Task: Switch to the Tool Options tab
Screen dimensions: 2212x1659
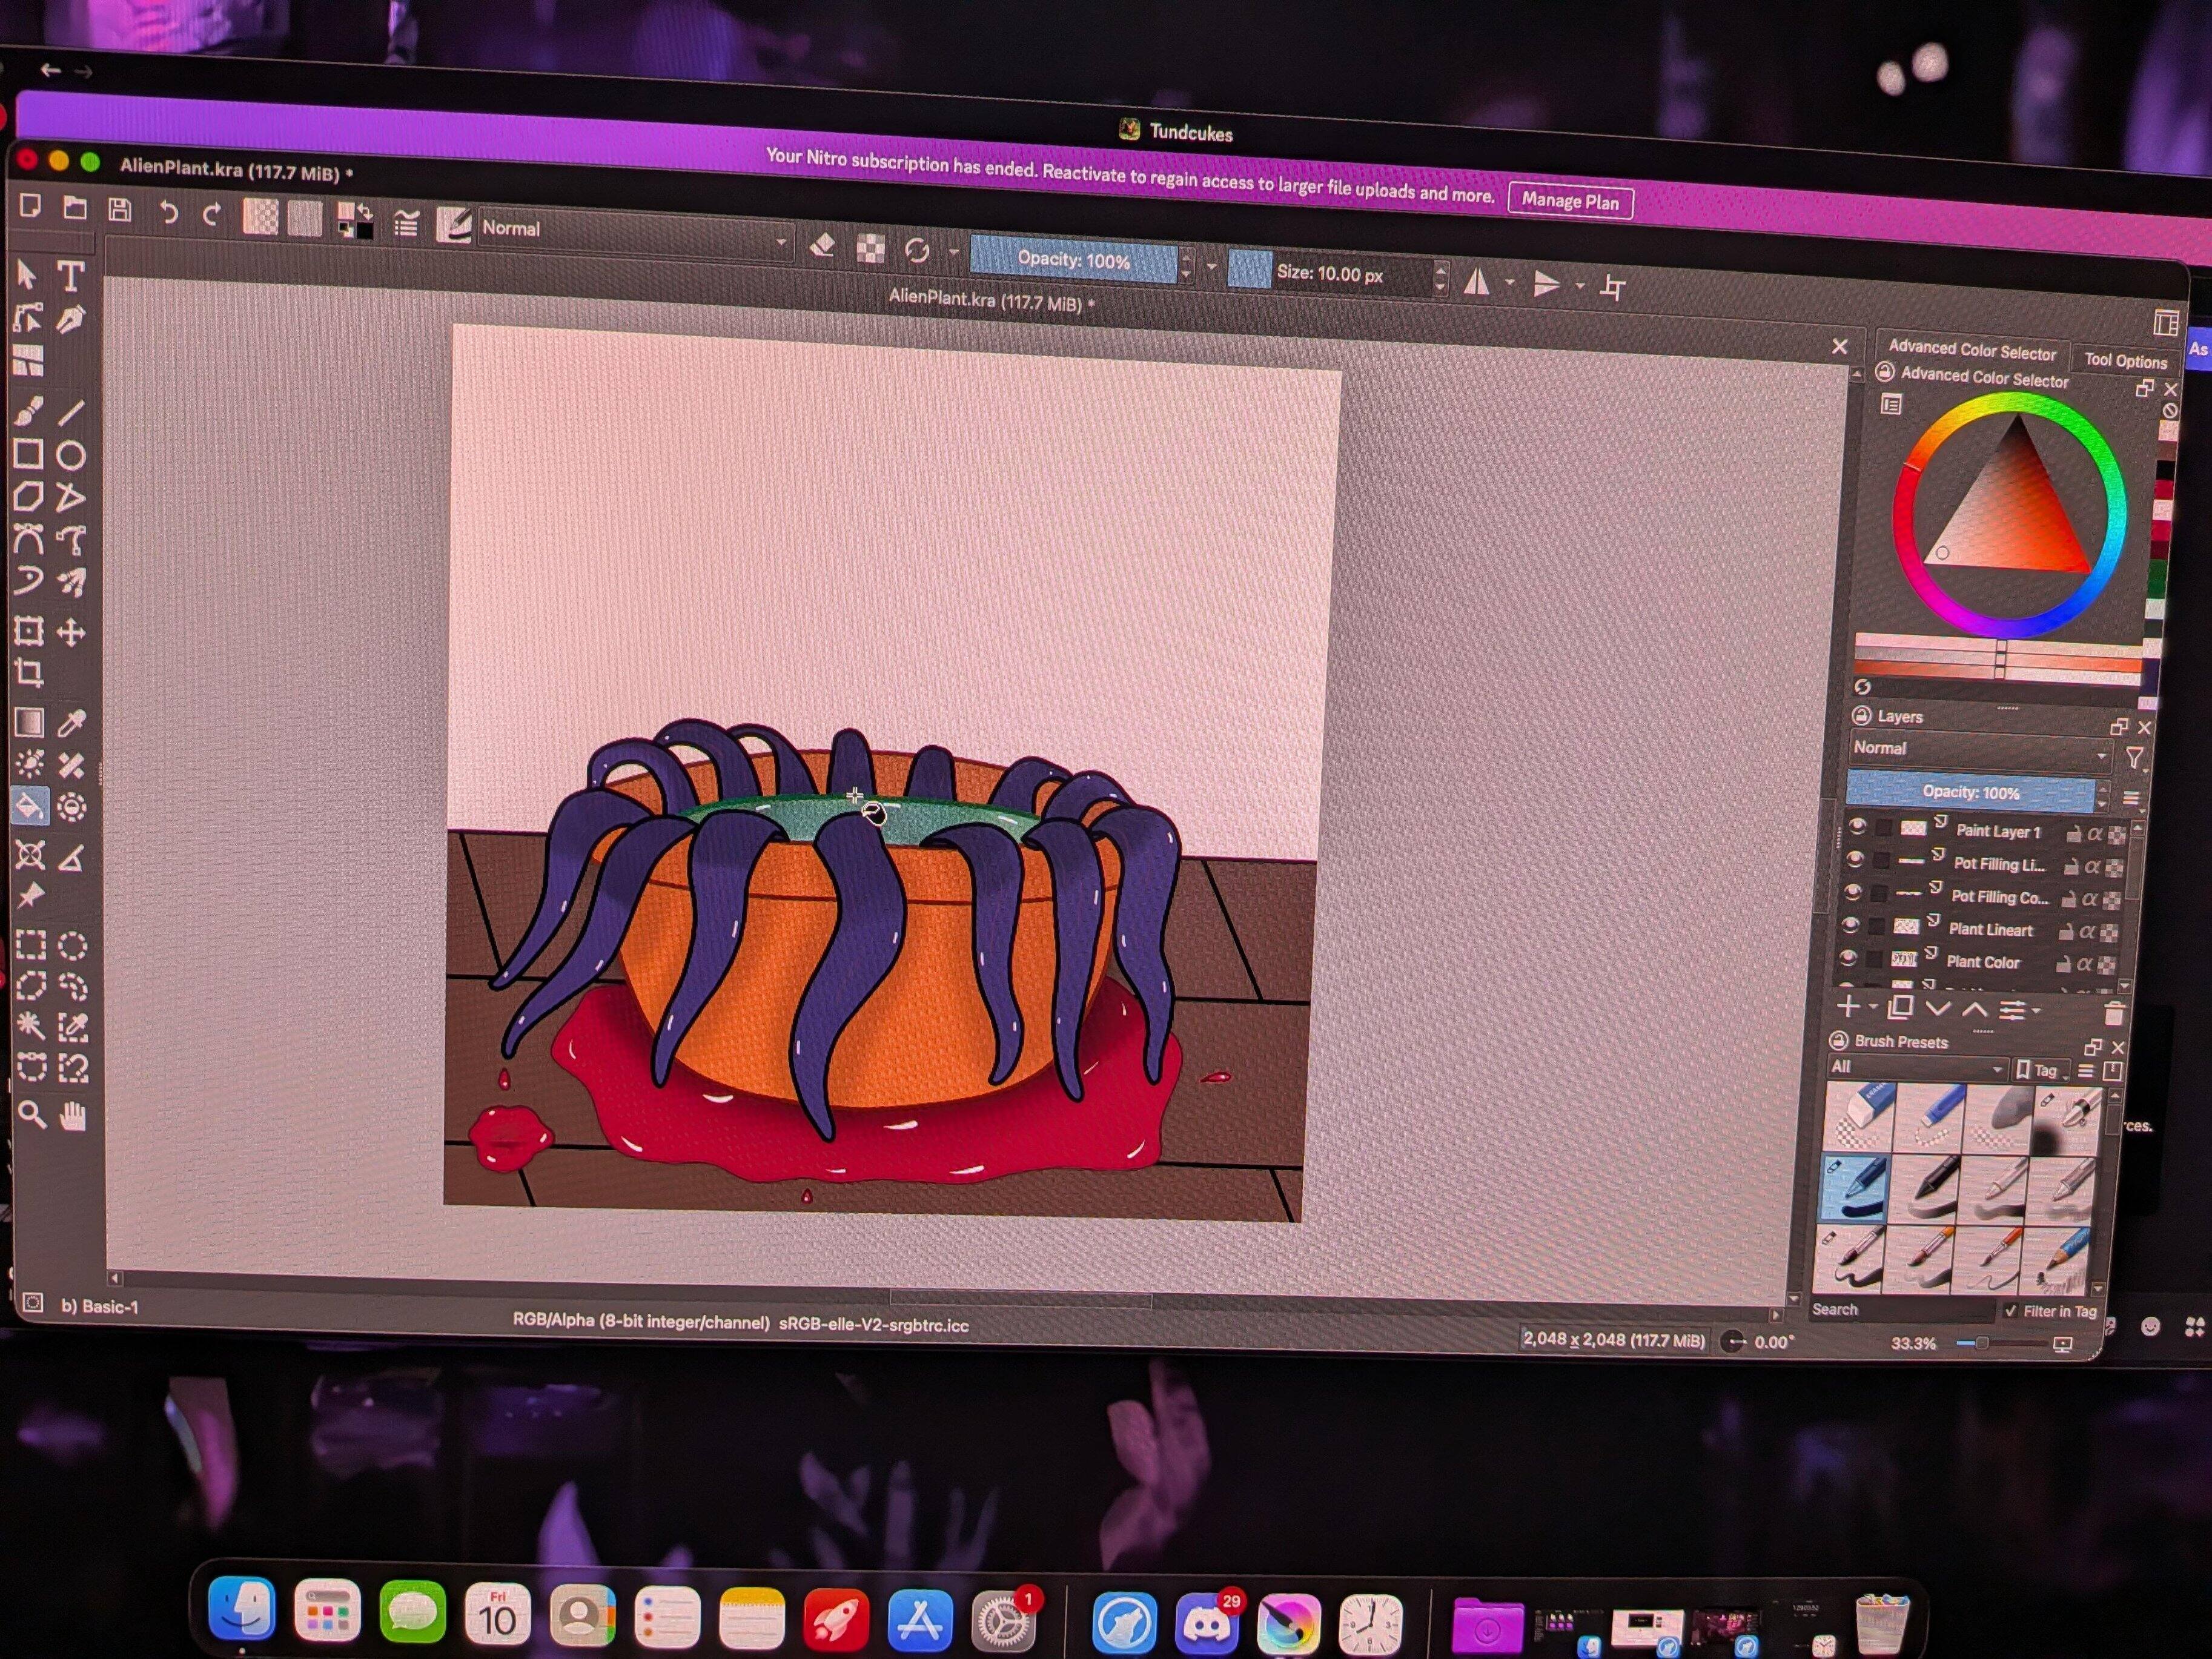Action: (2125, 360)
